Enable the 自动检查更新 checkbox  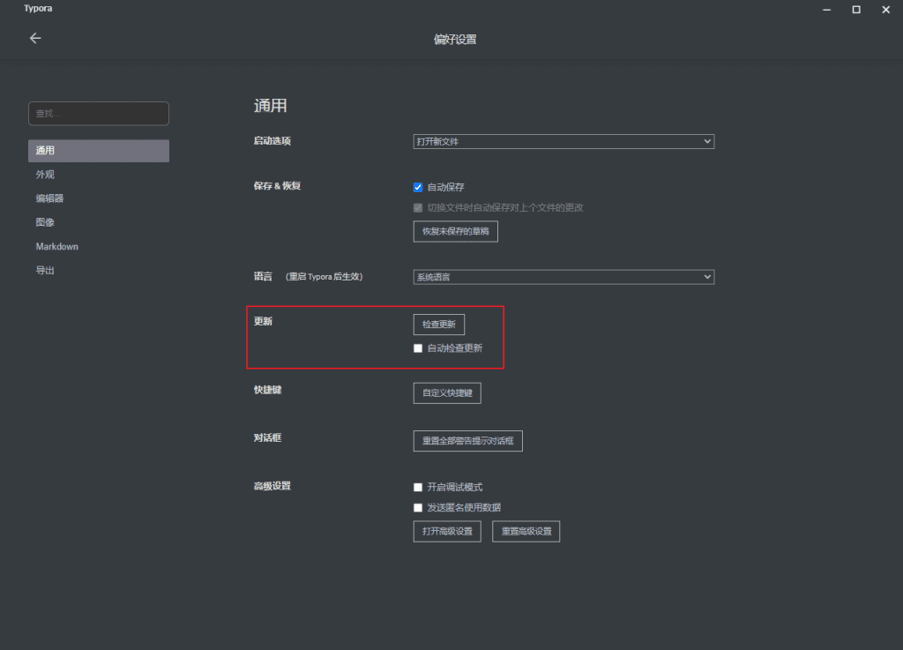[419, 348]
